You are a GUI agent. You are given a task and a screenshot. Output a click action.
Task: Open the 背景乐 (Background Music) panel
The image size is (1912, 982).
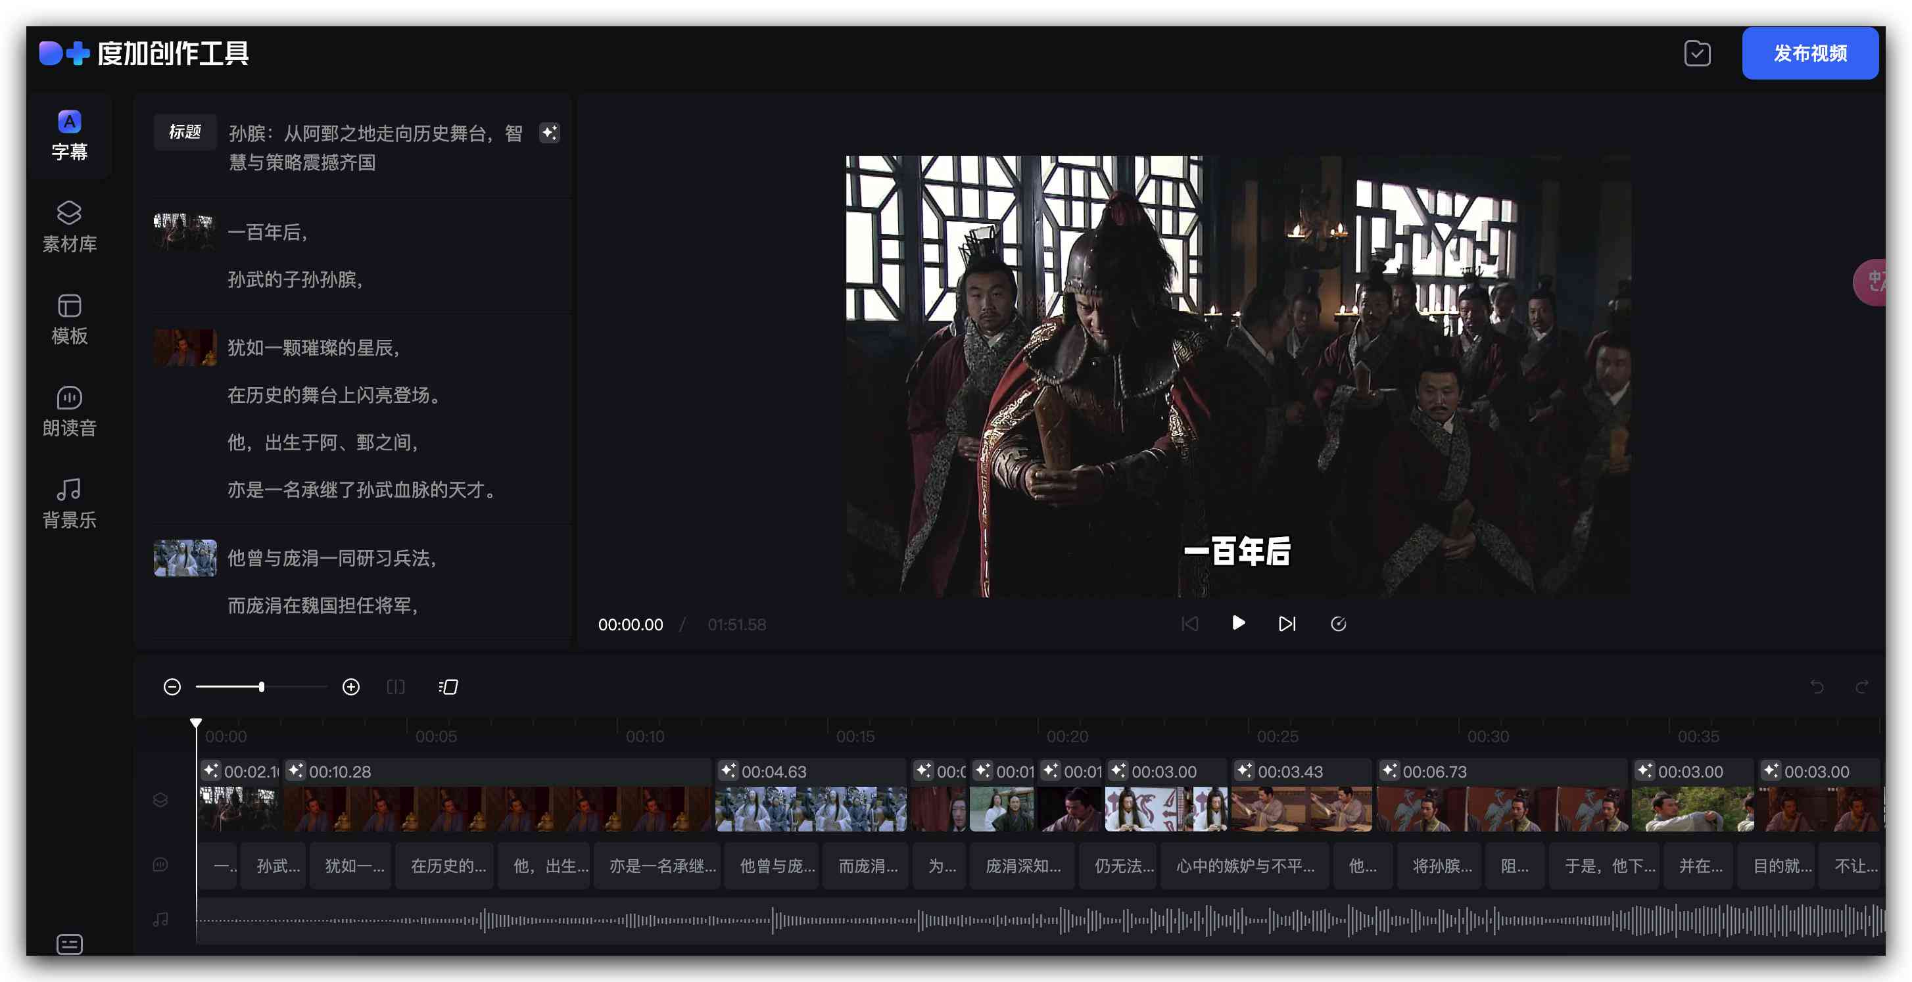tap(69, 501)
